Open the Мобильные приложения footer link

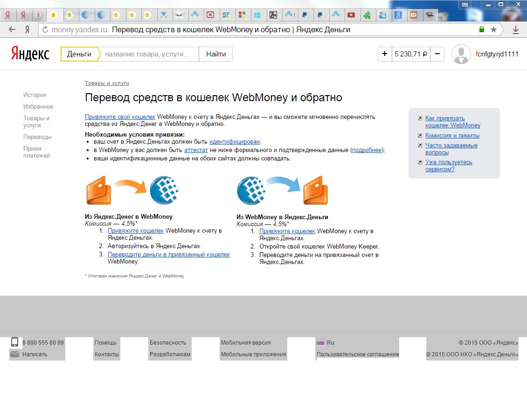tap(253, 354)
